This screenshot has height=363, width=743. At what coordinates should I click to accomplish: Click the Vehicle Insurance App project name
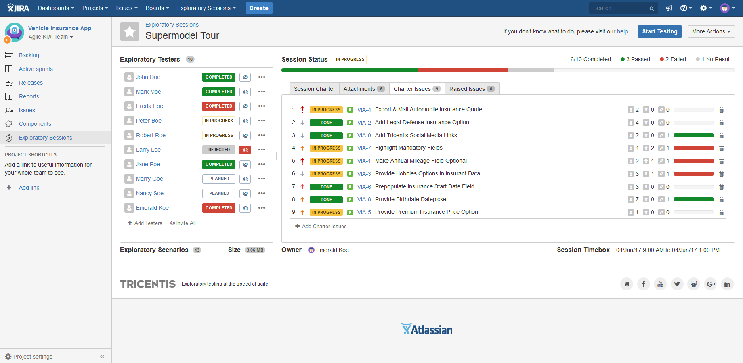click(x=60, y=28)
